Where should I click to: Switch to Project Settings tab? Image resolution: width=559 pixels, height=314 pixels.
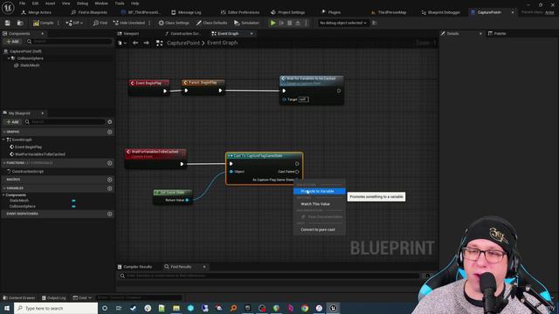(287, 12)
